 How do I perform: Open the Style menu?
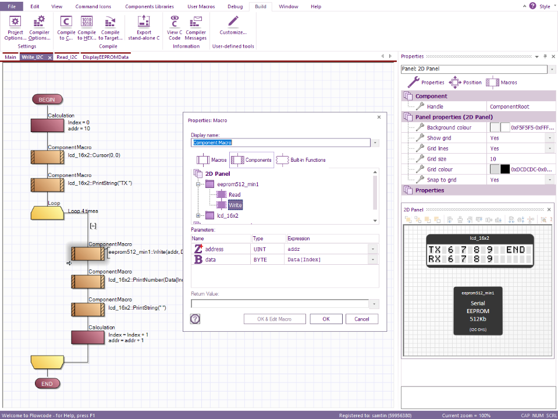[x=547, y=6]
